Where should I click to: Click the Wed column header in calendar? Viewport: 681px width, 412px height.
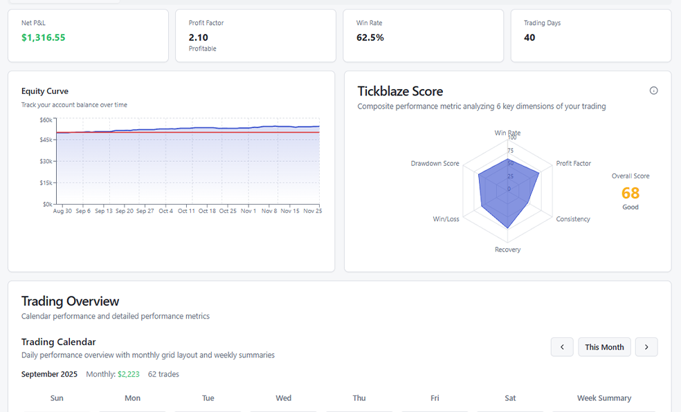pos(283,398)
